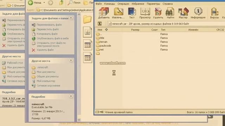Click the Удалить (Delete) toolbar icon in WinRAR
The image size is (225, 126).
point(158,13)
